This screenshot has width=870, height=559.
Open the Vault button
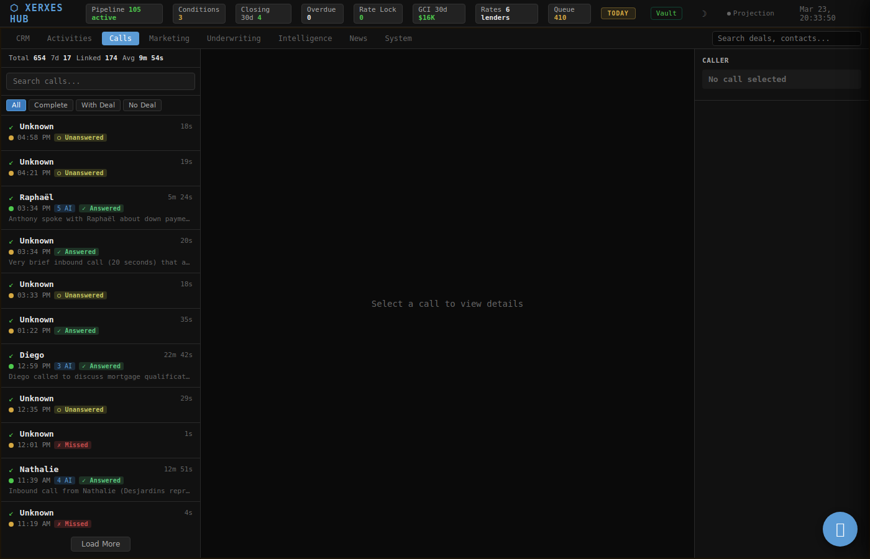(666, 14)
